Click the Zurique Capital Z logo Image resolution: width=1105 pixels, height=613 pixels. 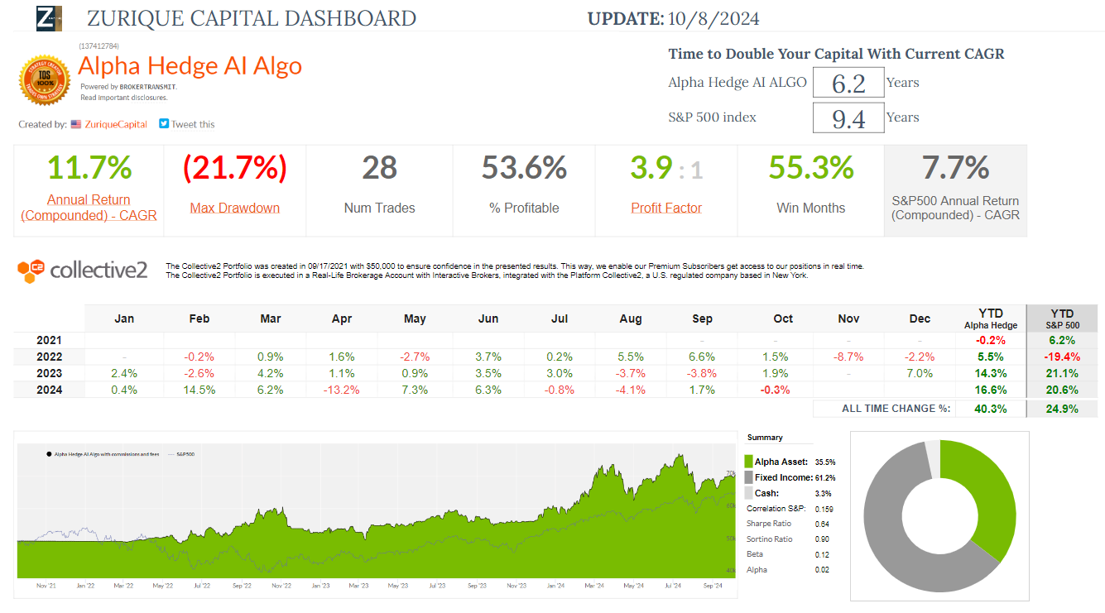49,17
